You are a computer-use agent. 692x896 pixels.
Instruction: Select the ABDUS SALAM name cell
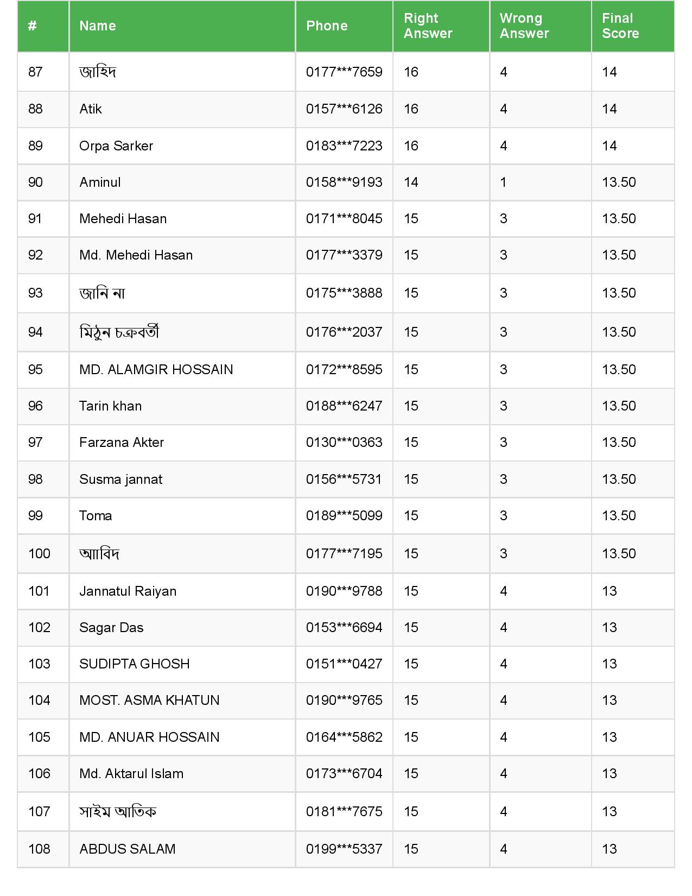coord(128,849)
